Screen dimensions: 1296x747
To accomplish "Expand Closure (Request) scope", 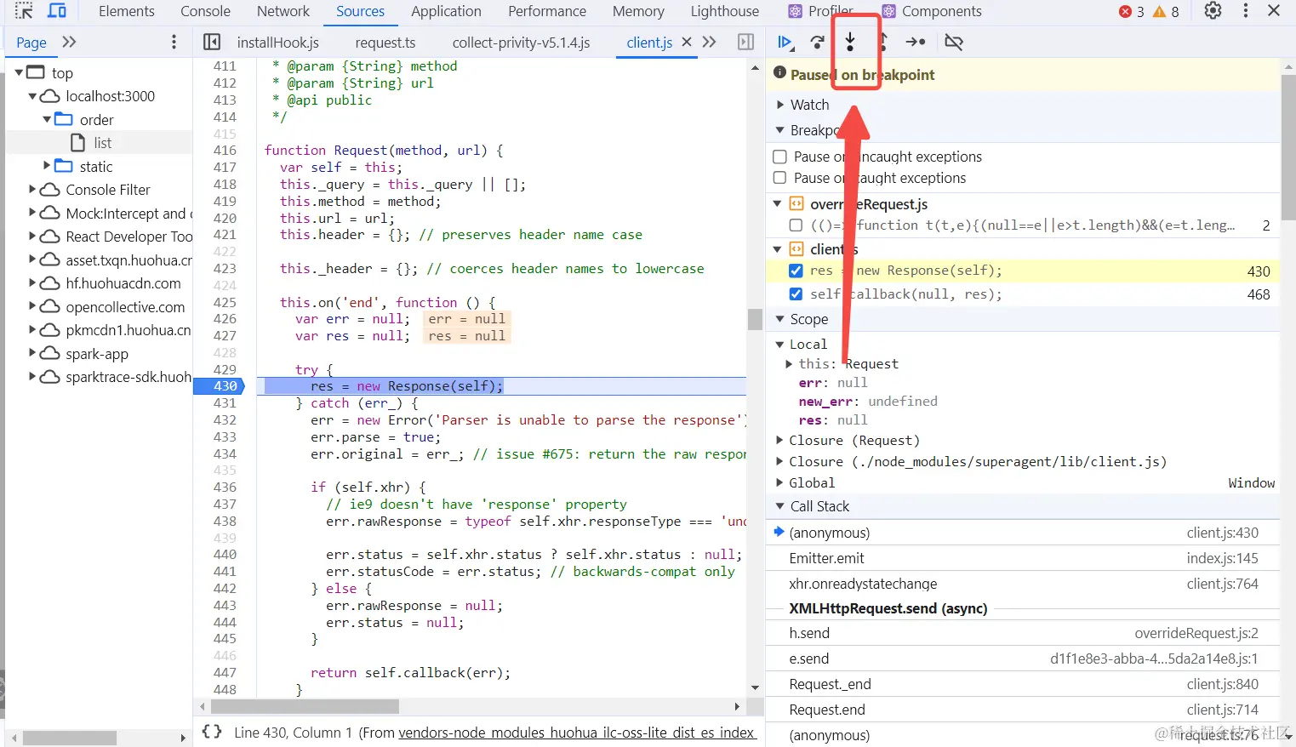I will [779, 440].
